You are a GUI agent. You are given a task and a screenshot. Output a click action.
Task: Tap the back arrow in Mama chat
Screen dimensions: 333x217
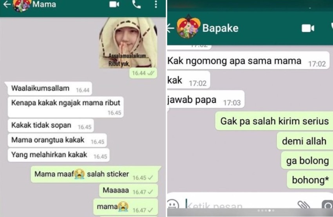tap(7, 4)
